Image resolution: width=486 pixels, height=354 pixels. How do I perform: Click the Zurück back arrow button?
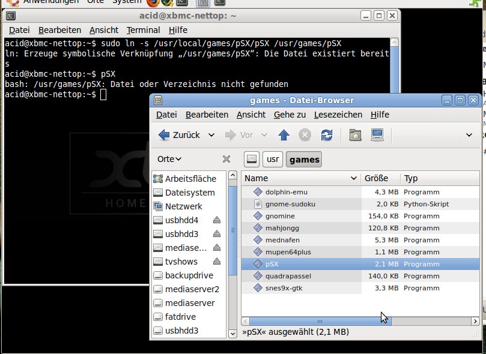coord(179,135)
